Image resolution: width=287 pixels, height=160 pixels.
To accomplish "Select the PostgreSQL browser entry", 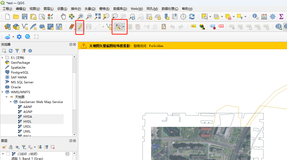I will 20,72.
